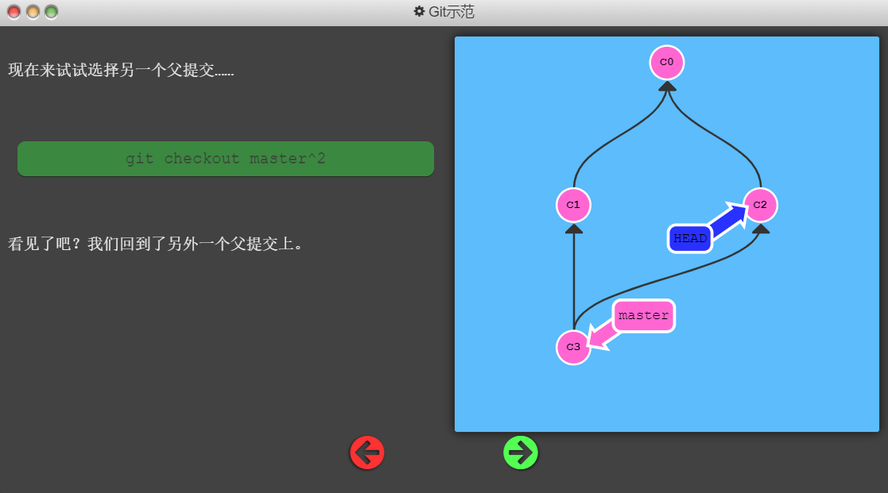Minimize the window with yellow button
Viewport: 888px width, 493px height.
pyautogui.click(x=33, y=12)
